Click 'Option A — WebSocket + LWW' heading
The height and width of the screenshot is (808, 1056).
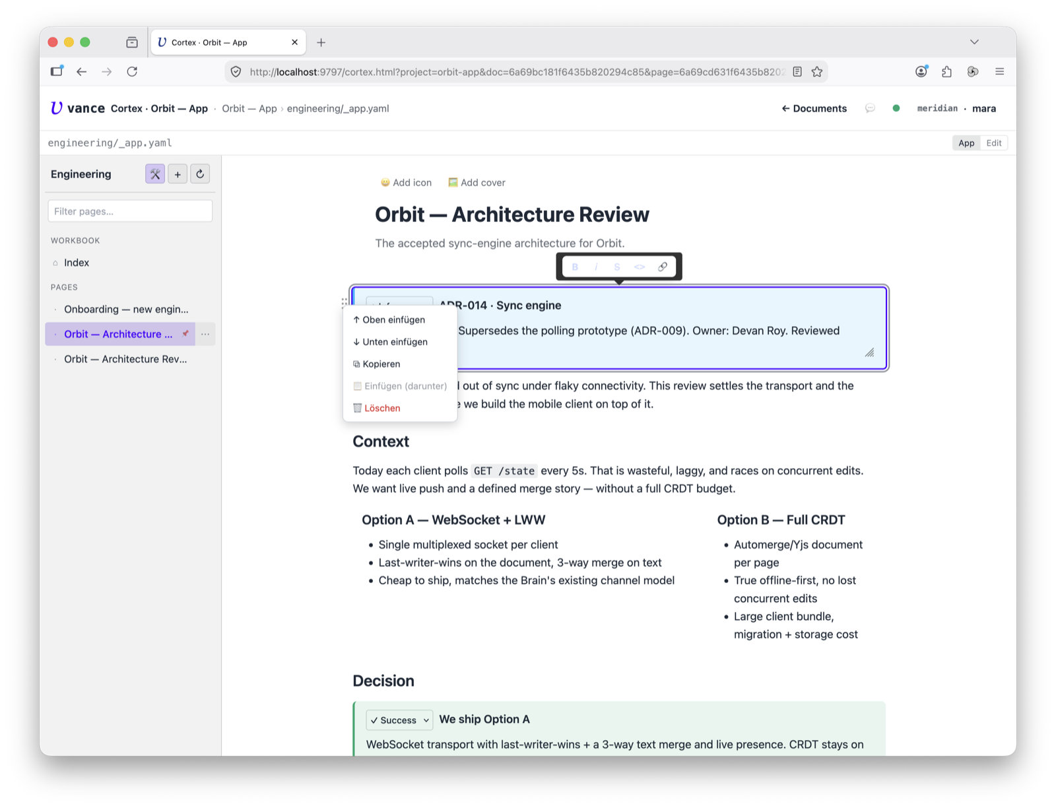pos(453,520)
